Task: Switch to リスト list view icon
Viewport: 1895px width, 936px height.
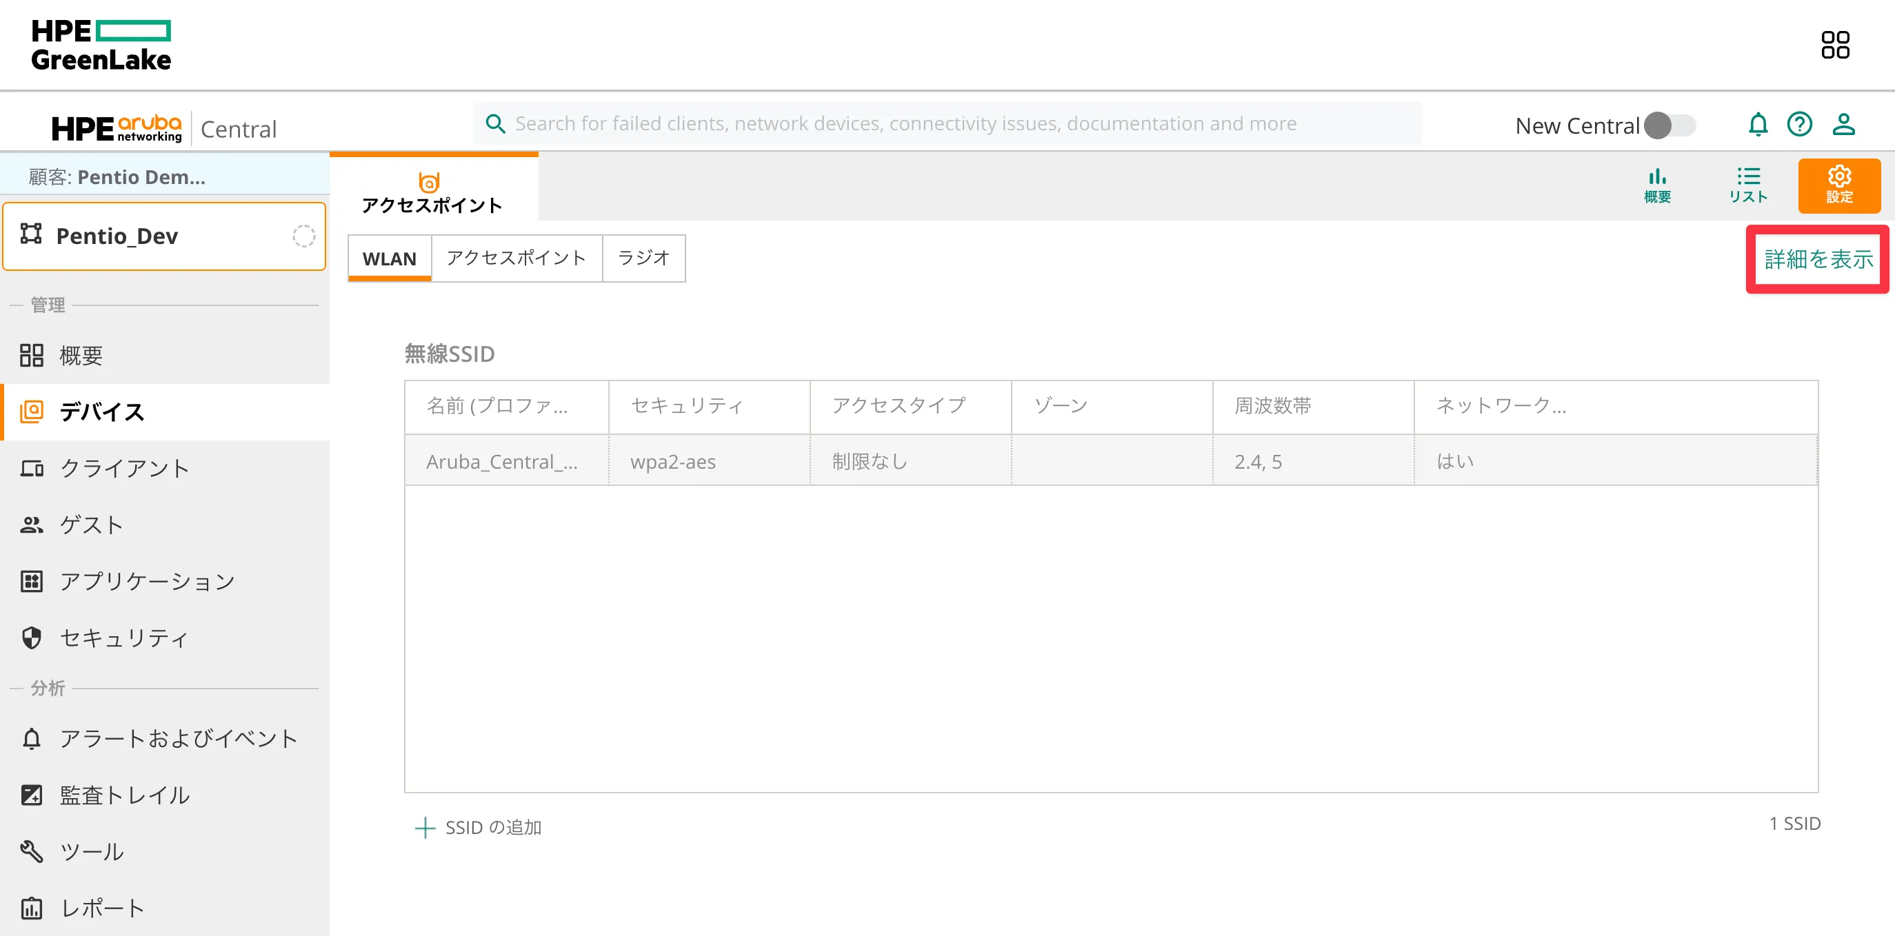Action: pyautogui.click(x=1748, y=185)
